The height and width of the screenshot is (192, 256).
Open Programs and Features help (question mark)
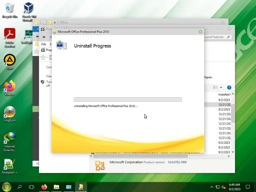[x=229, y=87]
